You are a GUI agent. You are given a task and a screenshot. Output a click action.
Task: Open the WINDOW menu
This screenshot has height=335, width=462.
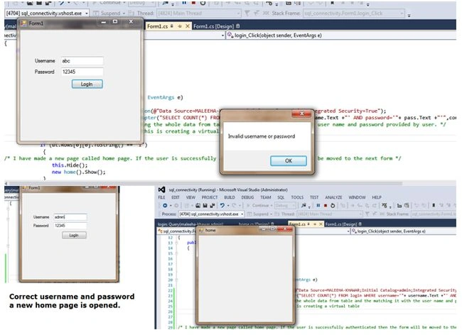pyautogui.click(x=357, y=197)
